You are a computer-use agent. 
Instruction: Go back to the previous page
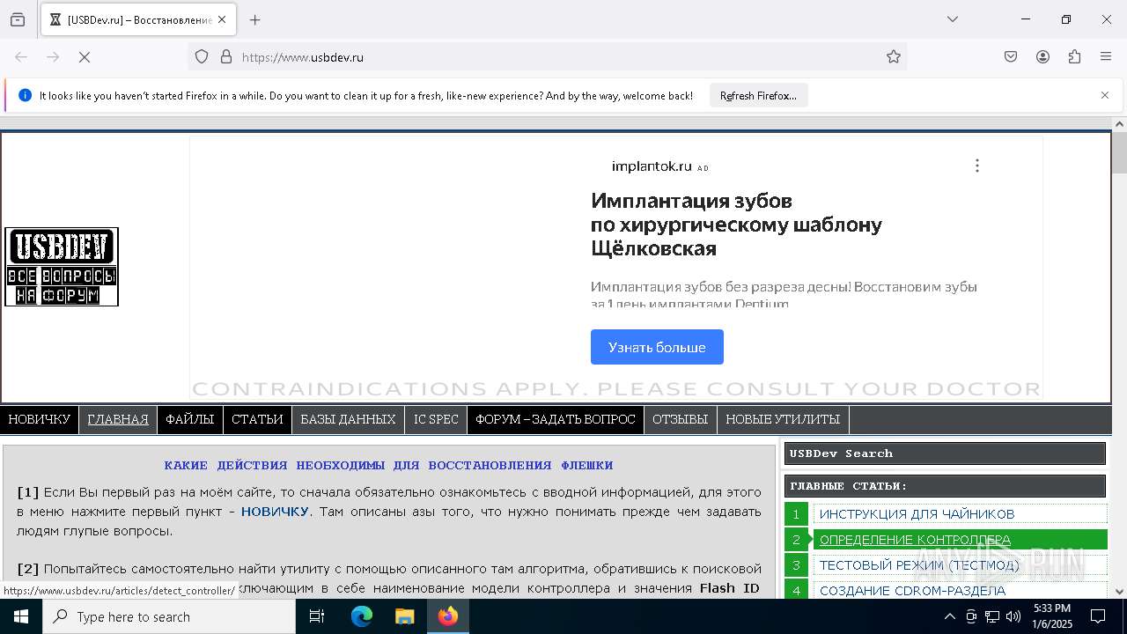[x=21, y=57]
